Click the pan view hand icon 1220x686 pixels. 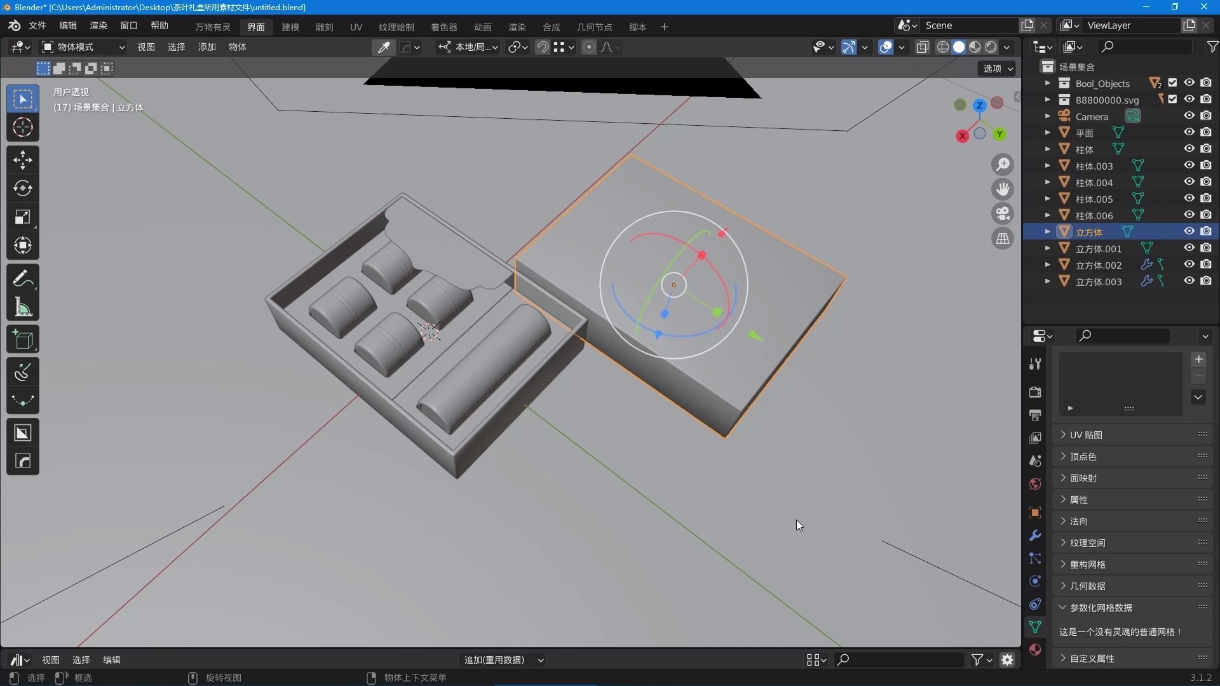[1003, 189]
